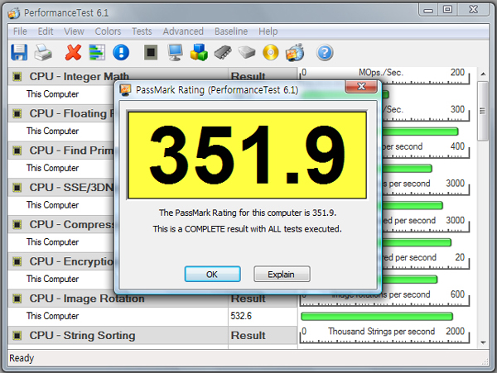Viewport: 497px width, 373px height.
Task: Click the blue exclamation system information icon
Action: point(121,52)
